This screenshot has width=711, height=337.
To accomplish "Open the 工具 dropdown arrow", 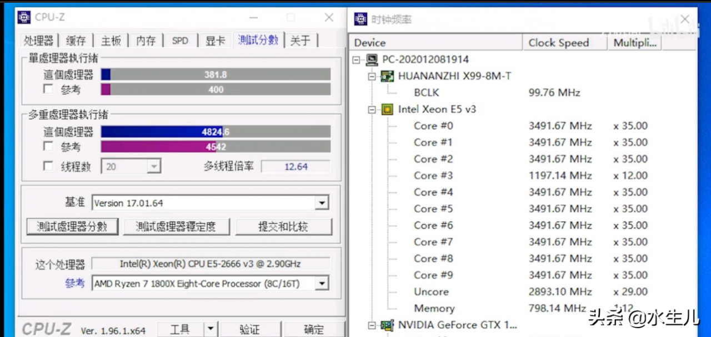I will pyautogui.click(x=210, y=329).
